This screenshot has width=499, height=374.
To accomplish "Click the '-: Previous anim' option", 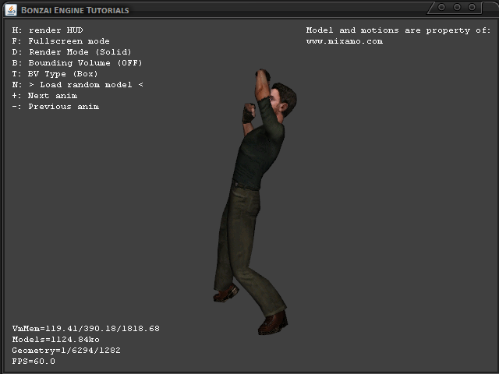I will [55, 107].
